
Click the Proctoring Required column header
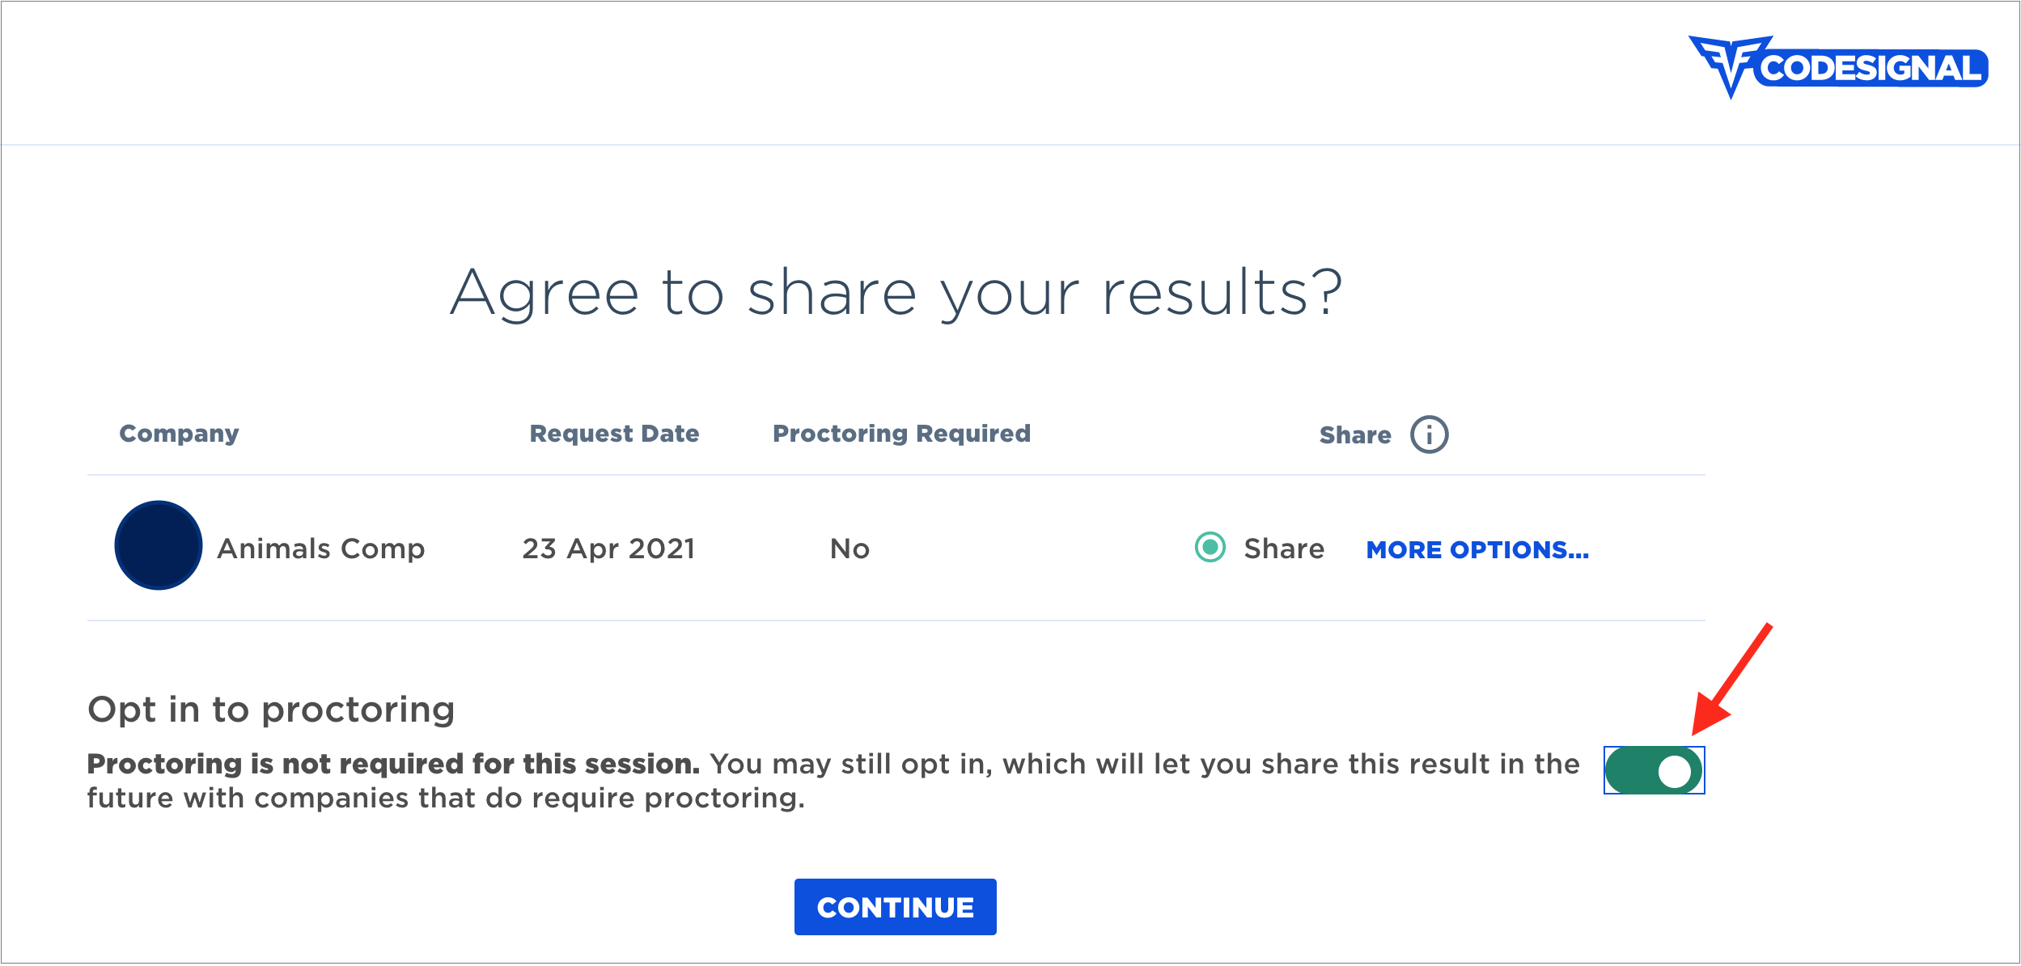tap(901, 434)
